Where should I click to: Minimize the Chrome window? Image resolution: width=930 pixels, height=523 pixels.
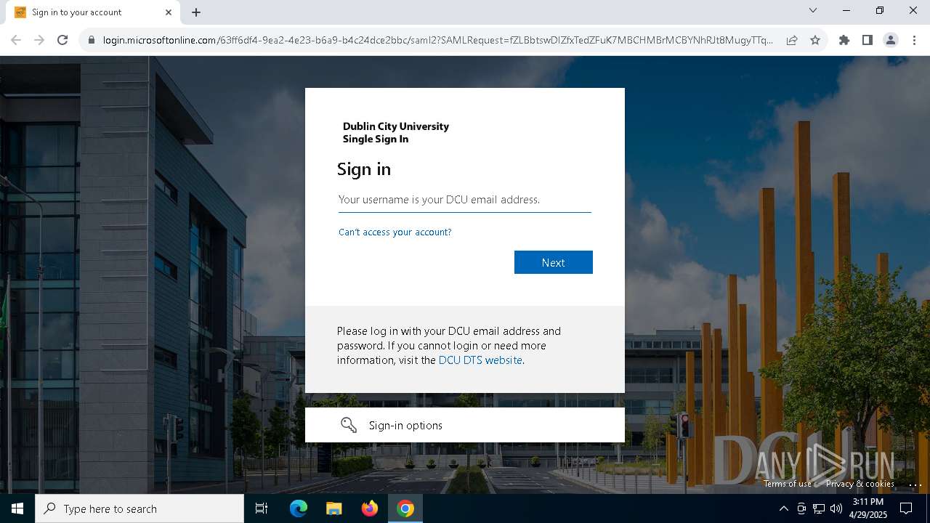tap(846, 10)
